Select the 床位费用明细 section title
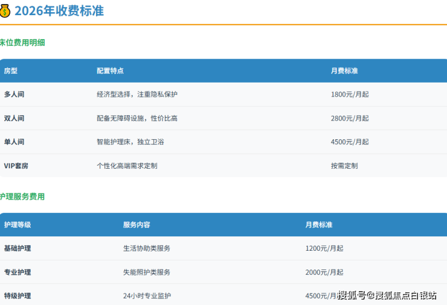This screenshot has height=305, width=447. (22, 43)
